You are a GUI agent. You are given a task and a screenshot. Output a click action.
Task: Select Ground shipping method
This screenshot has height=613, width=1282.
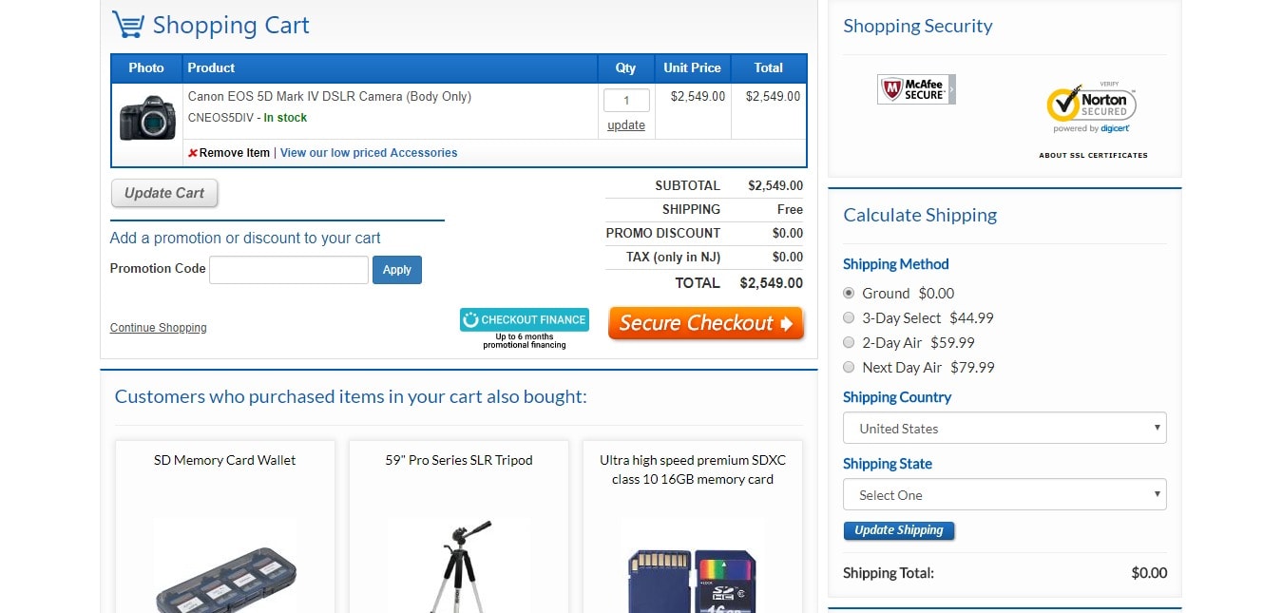coord(849,294)
